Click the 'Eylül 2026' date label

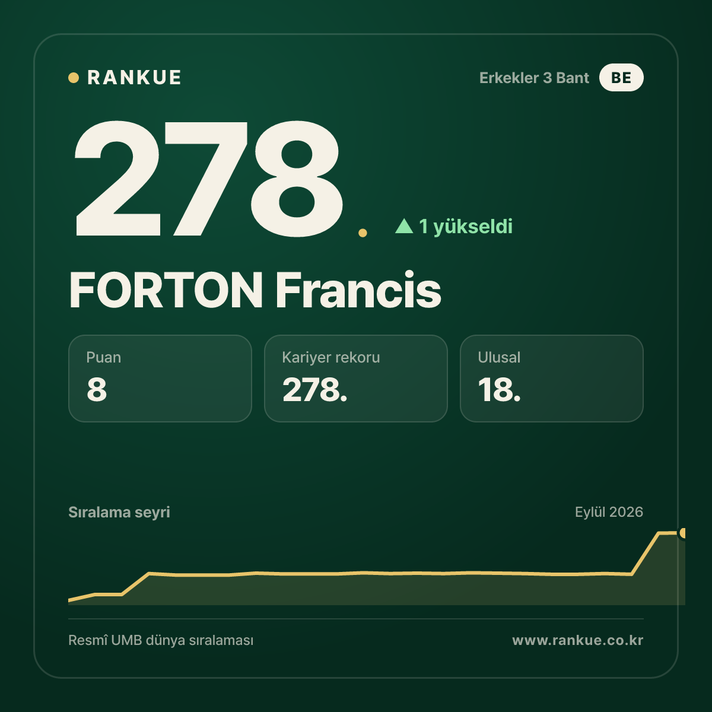[609, 512]
